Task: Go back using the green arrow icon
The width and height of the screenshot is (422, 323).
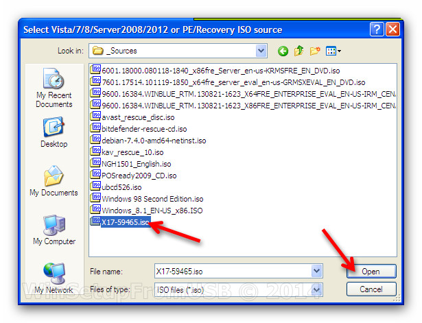Action: [283, 51]
